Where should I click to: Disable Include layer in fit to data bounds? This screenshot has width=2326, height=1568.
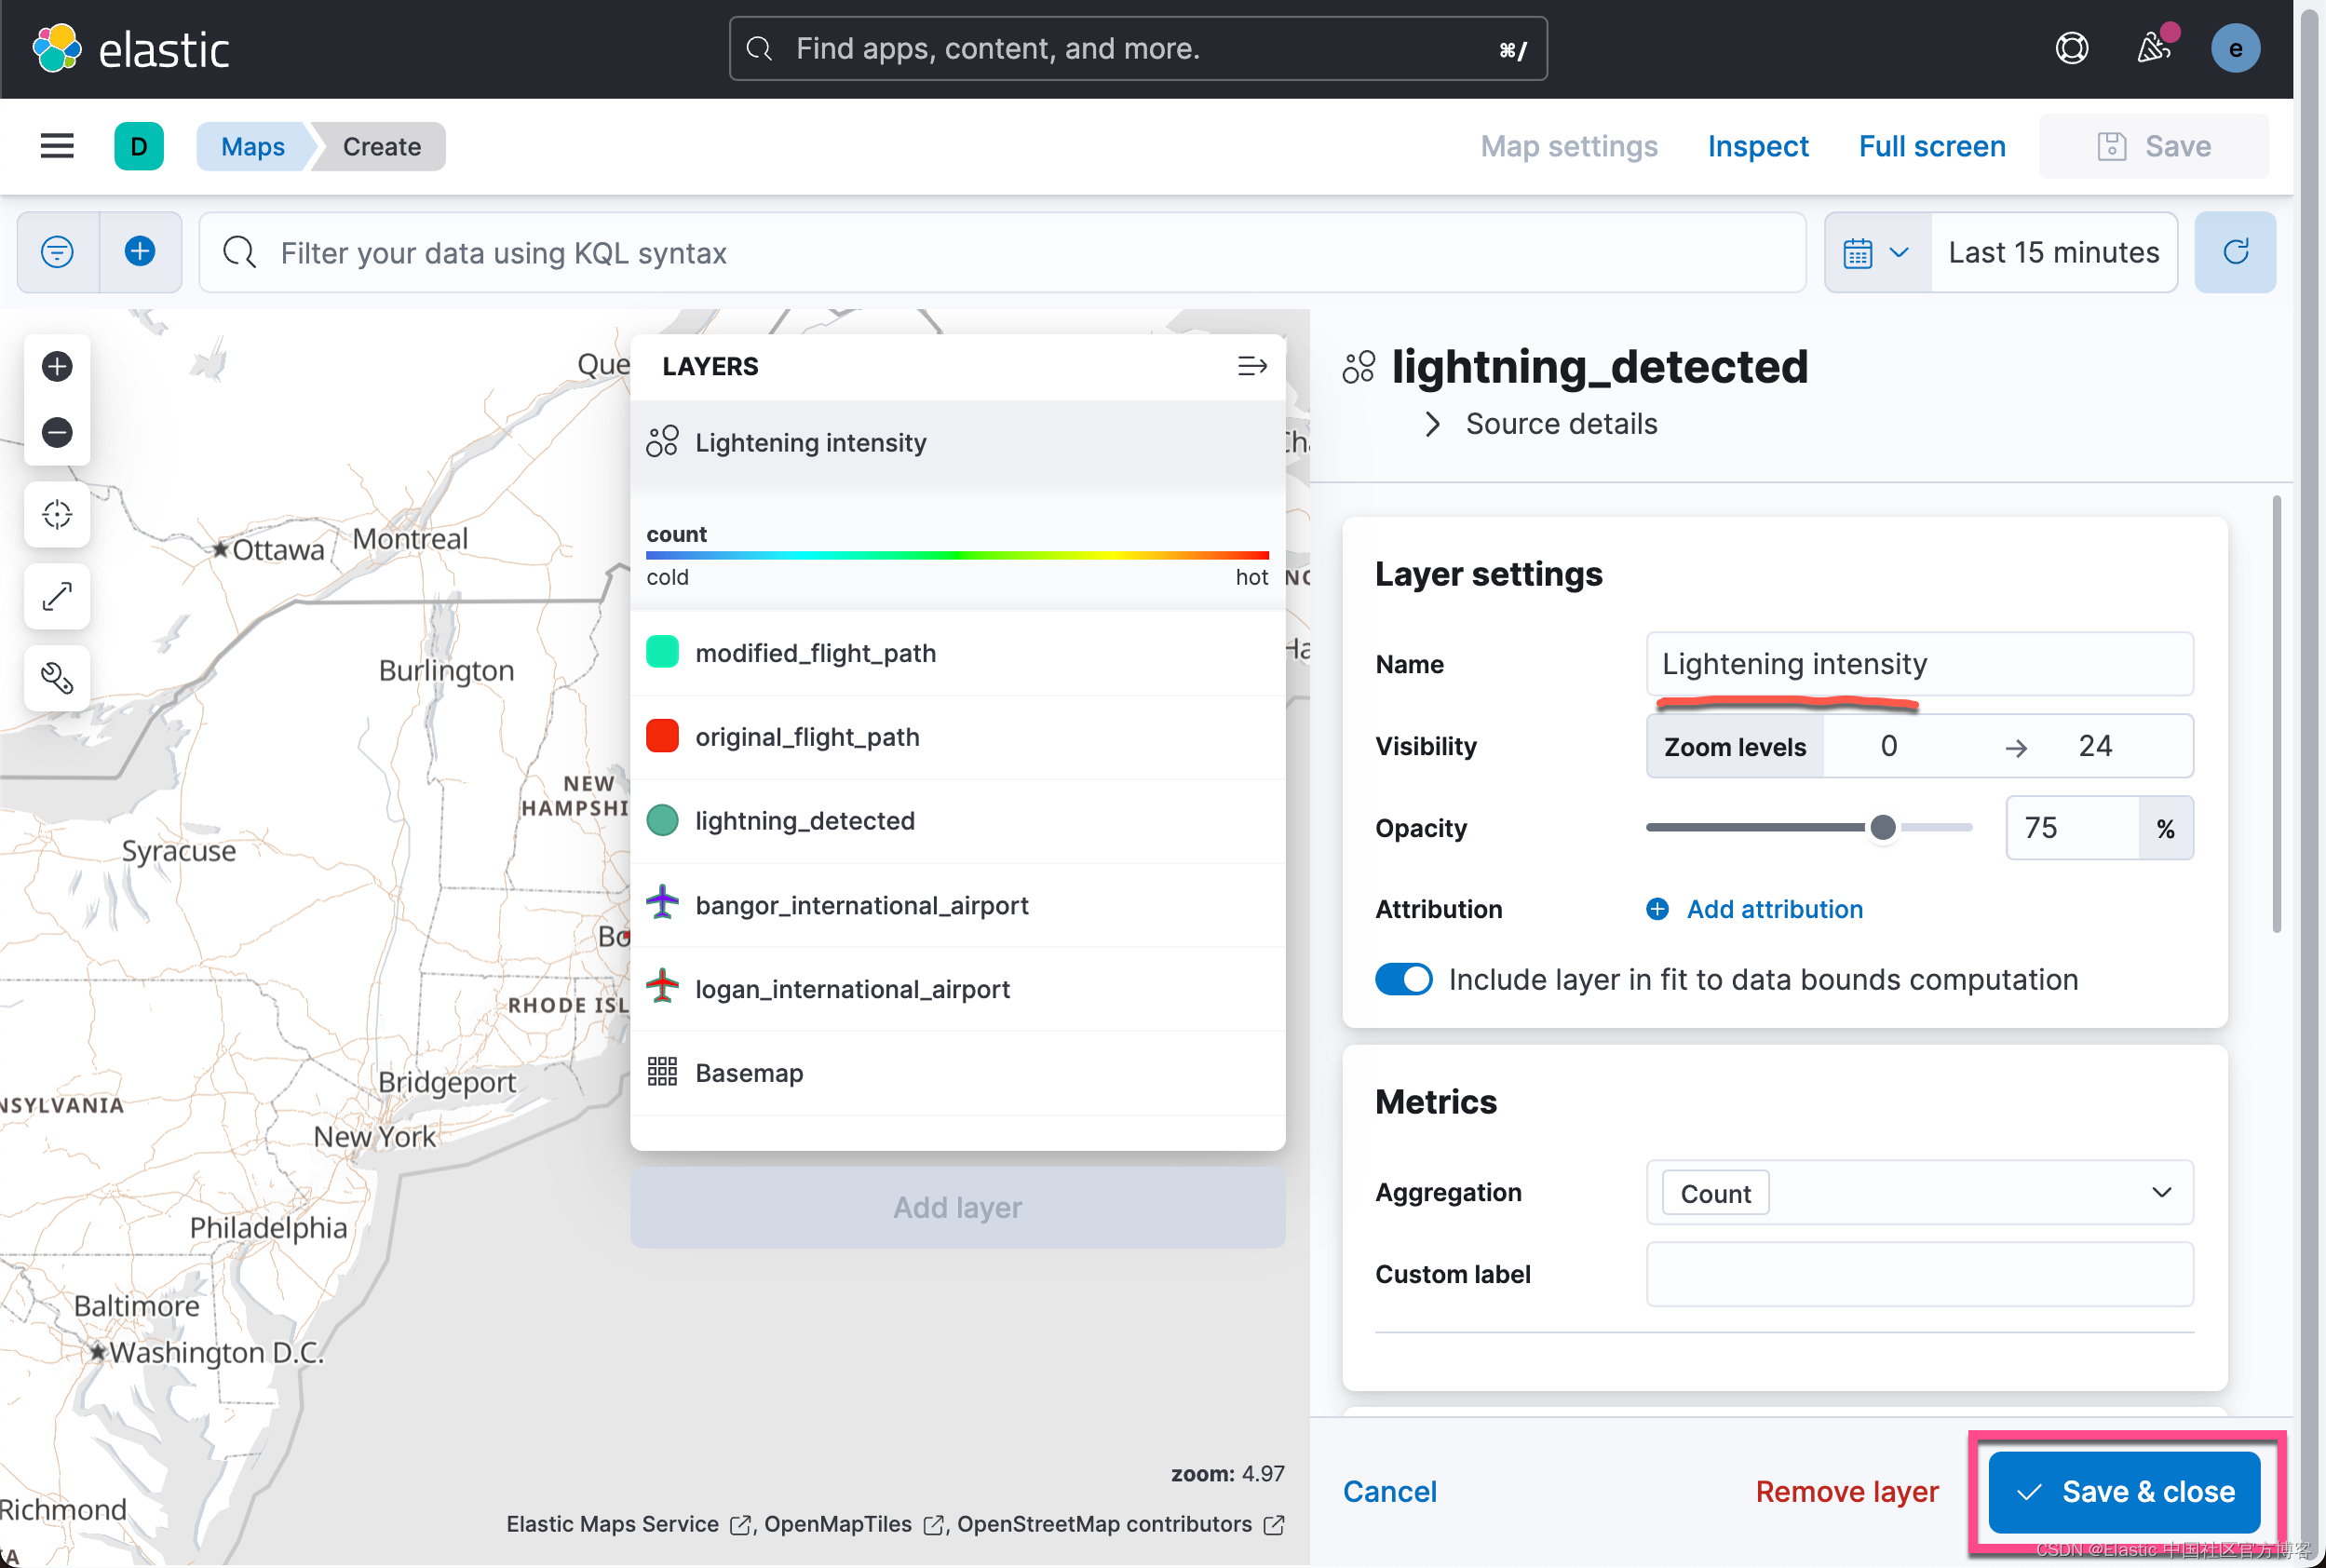1403,979
